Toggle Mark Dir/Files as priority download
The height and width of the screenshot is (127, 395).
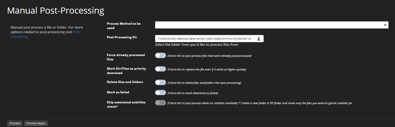pos(160,69)
